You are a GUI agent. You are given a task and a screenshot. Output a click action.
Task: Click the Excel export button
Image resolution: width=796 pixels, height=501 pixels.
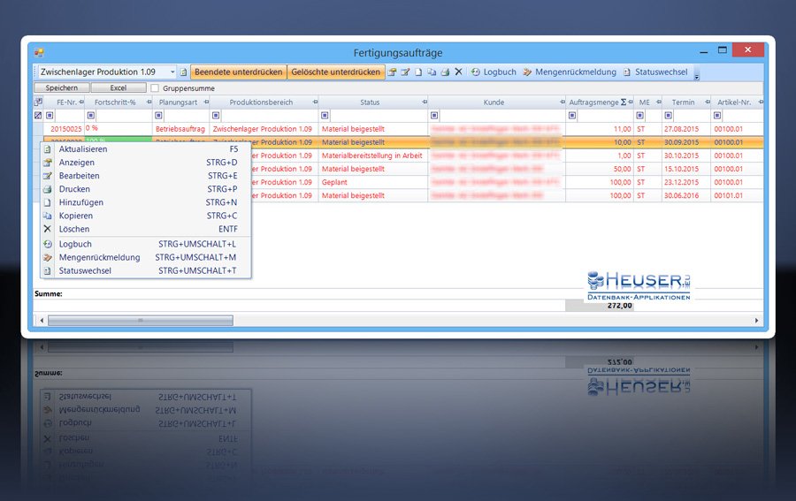[x=119, y=87]
